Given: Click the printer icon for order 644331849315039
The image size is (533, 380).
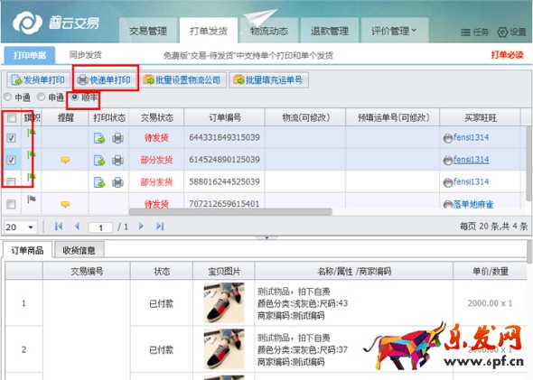Looking at the screenshot, I should 117,138.
